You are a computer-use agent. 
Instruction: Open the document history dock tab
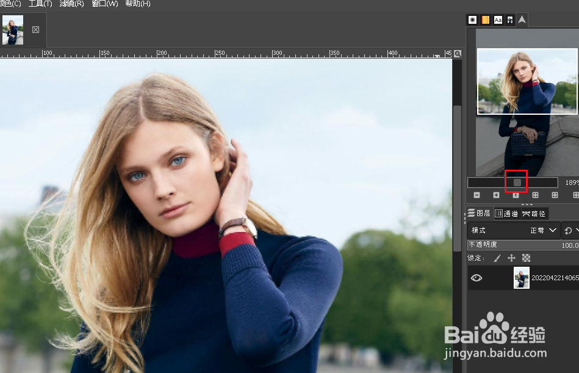pyautogui.click(x=510, y=20)
